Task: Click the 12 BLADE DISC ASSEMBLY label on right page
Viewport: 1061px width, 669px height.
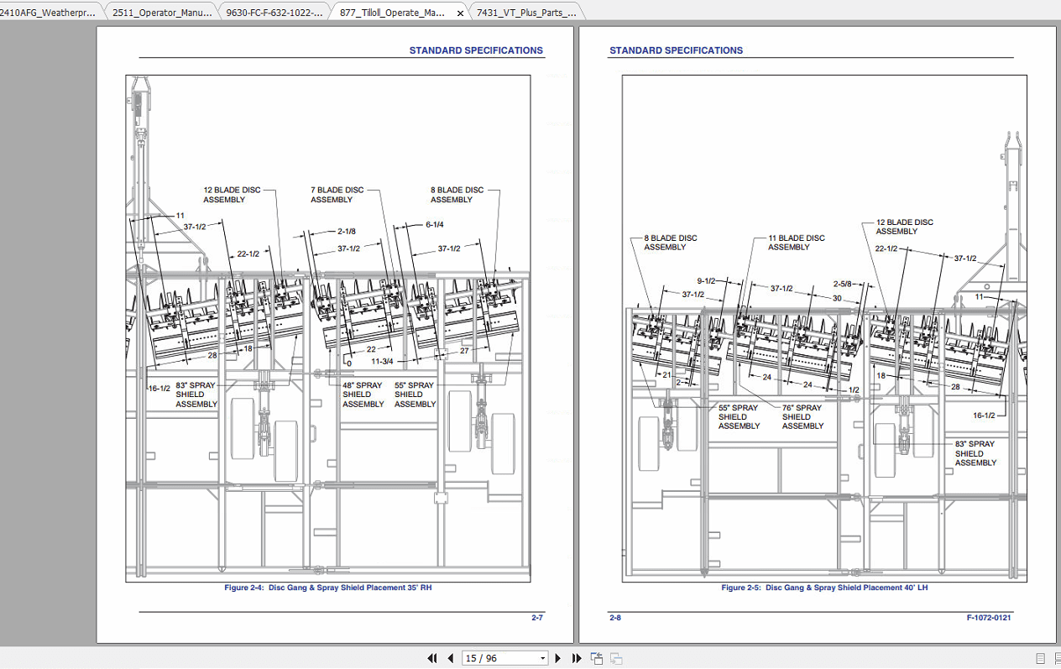Action: click(904, 227)
